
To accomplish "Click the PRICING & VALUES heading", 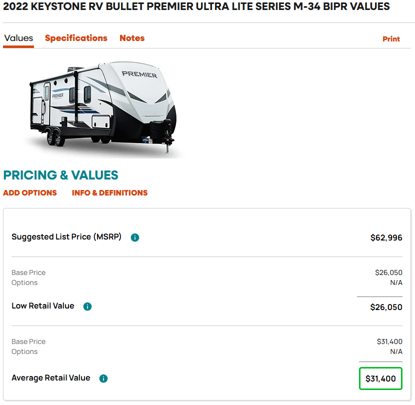I will (60, 175).
